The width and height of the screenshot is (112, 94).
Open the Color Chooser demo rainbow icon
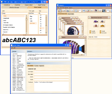pos(68,11)
